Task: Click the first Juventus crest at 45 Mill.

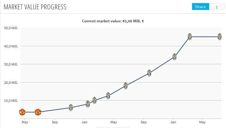Action: tap(190, 37)
